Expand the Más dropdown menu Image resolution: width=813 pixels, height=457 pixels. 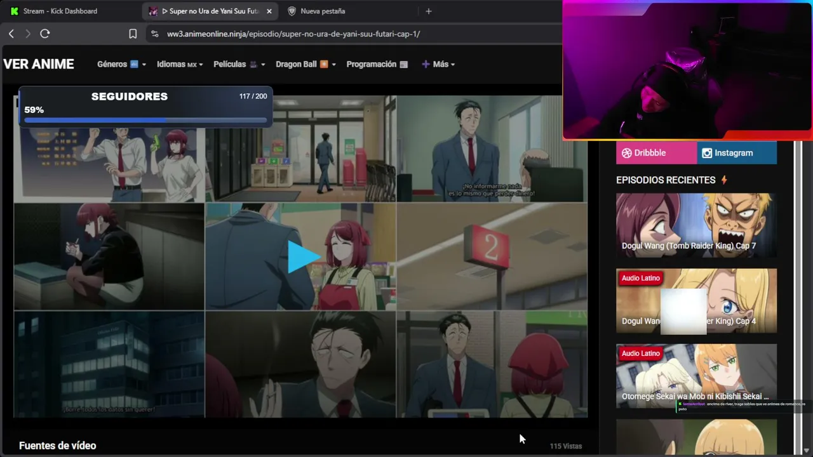438,64
